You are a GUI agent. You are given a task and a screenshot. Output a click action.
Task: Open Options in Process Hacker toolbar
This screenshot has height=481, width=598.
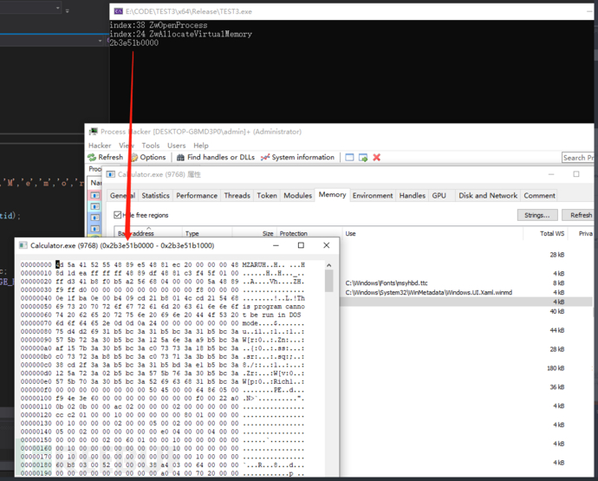tap(148, 157)
